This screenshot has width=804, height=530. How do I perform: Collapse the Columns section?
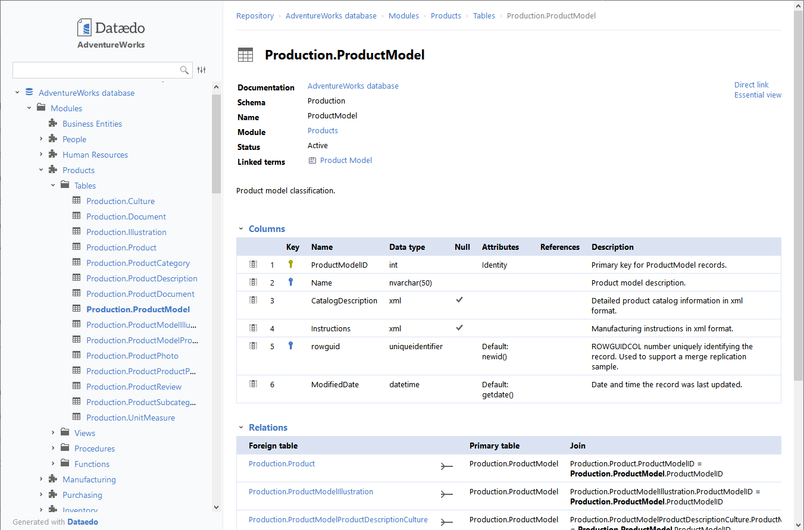tap(240, 228)
